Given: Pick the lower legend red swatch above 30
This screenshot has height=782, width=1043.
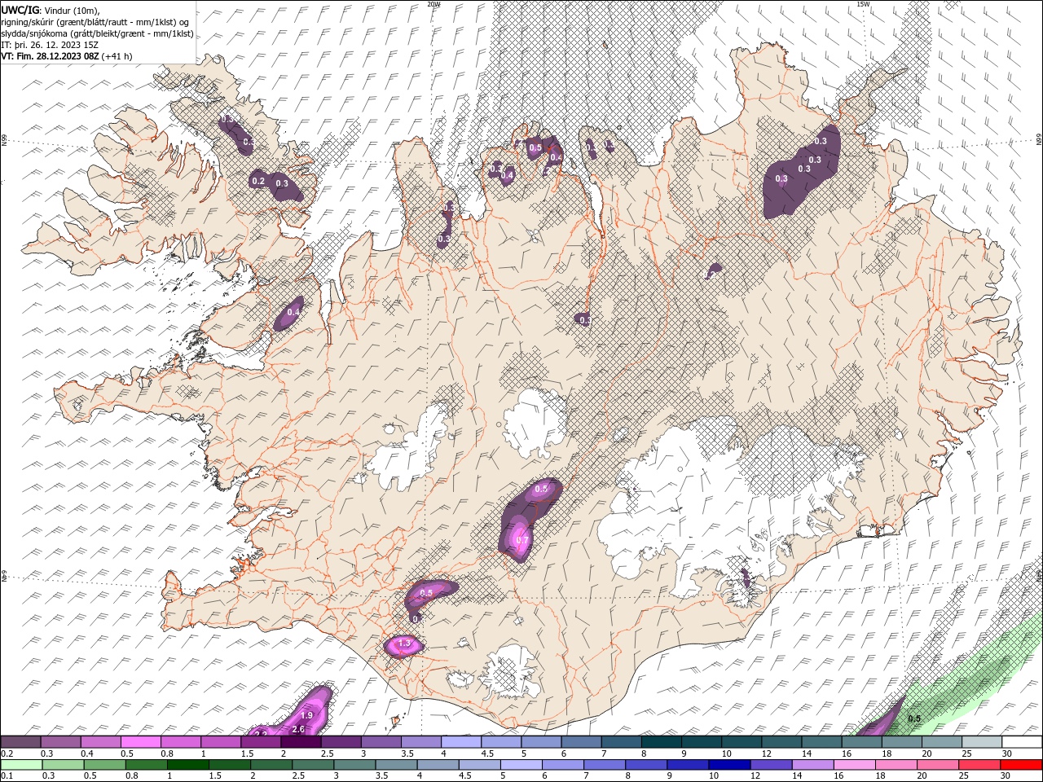Looking at the screenshot, I should (x=1021, y=765).
